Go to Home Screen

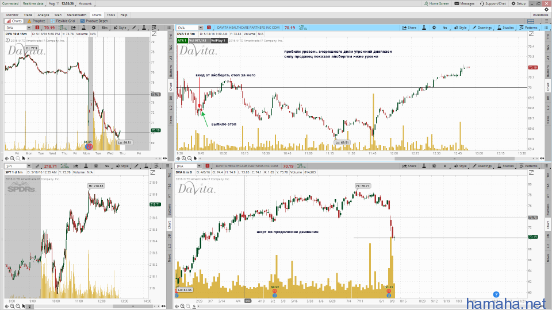[436, 3]
